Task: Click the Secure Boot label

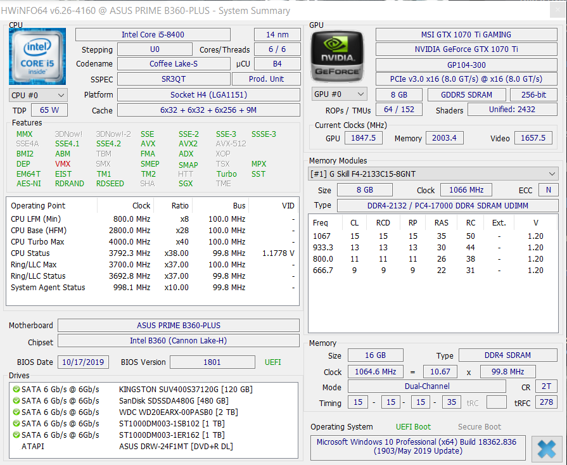Action: click(x=480, y=427)
